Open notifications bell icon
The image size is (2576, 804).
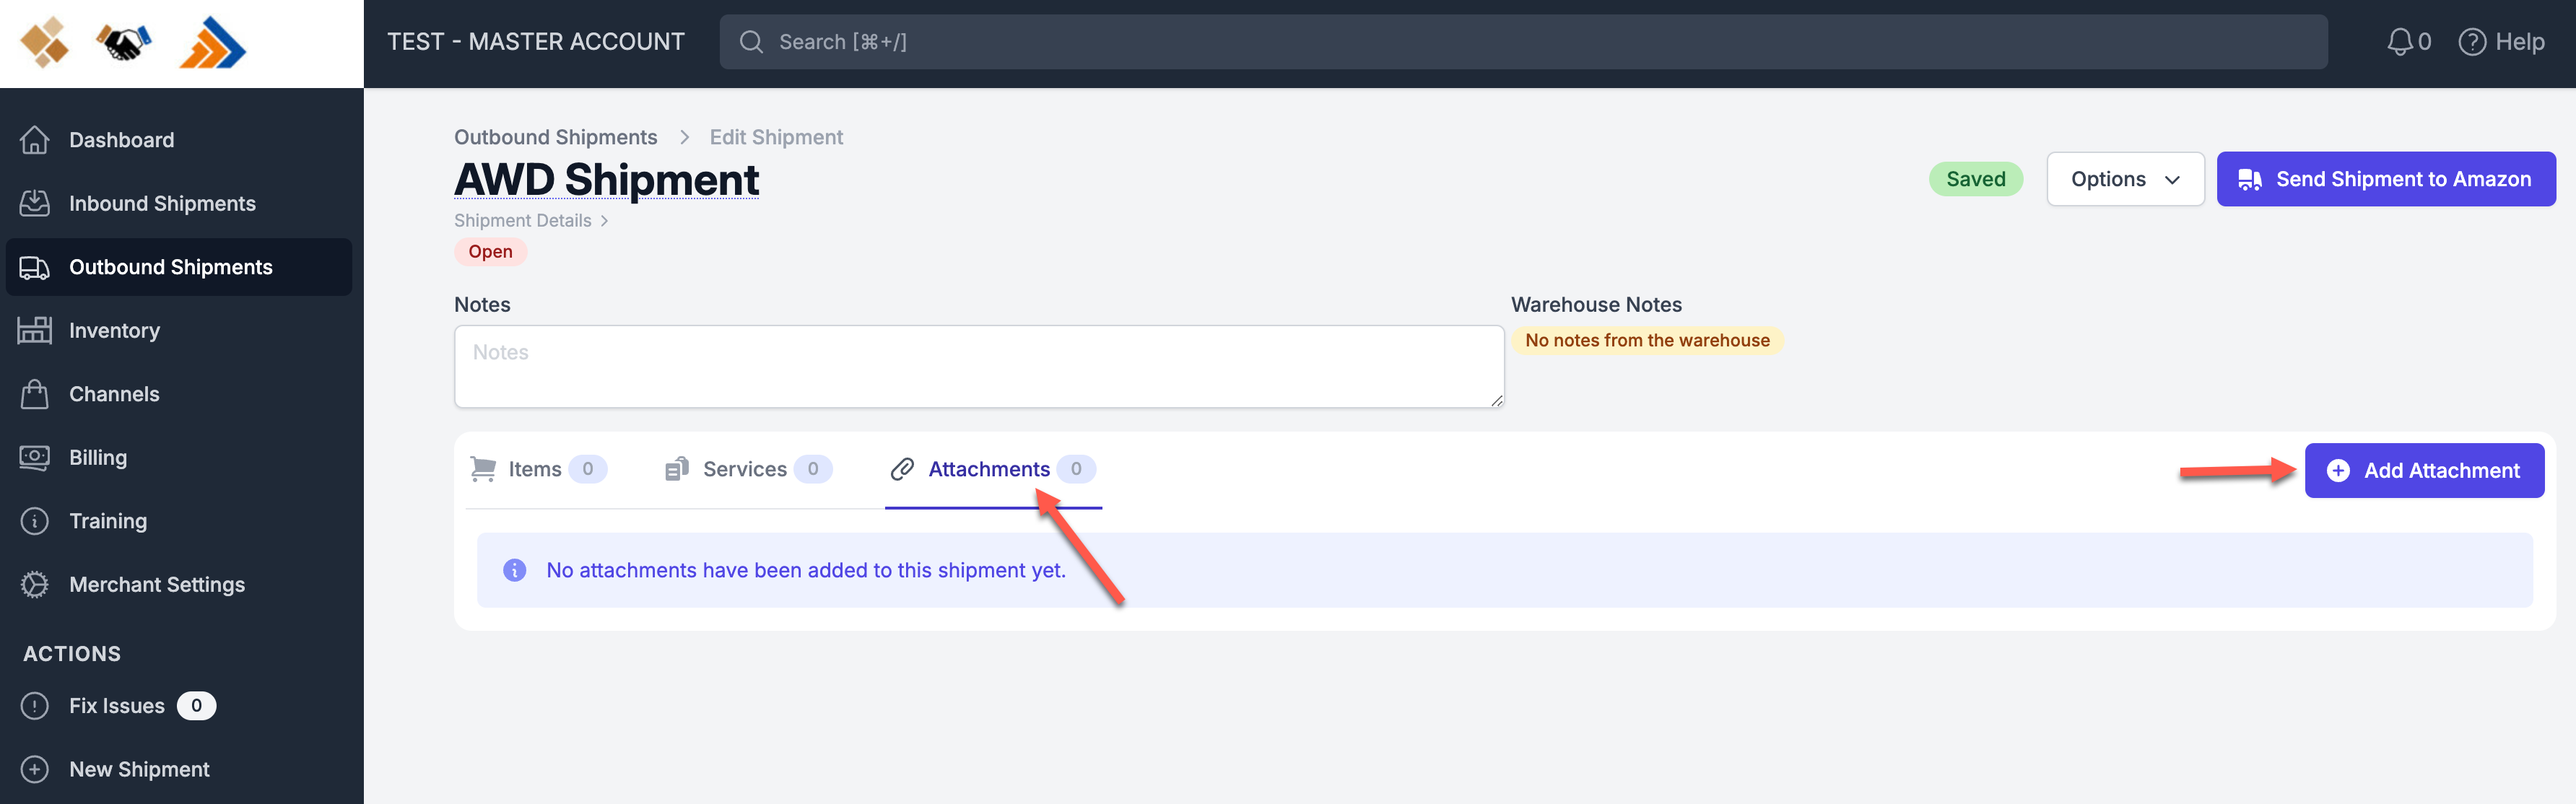coord(2399,42)
